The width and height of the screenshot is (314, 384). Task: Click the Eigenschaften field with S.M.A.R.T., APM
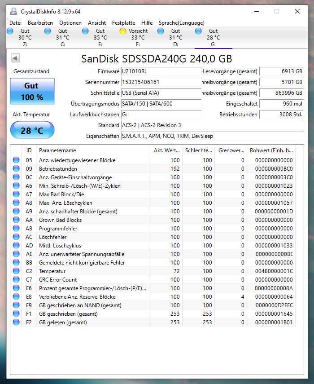(x=212, y=136)
